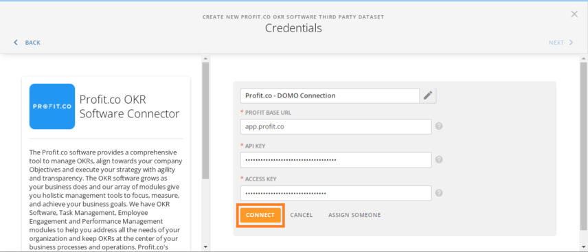Focus the Profit.co - DOMO Connection name field

point(330,95)
